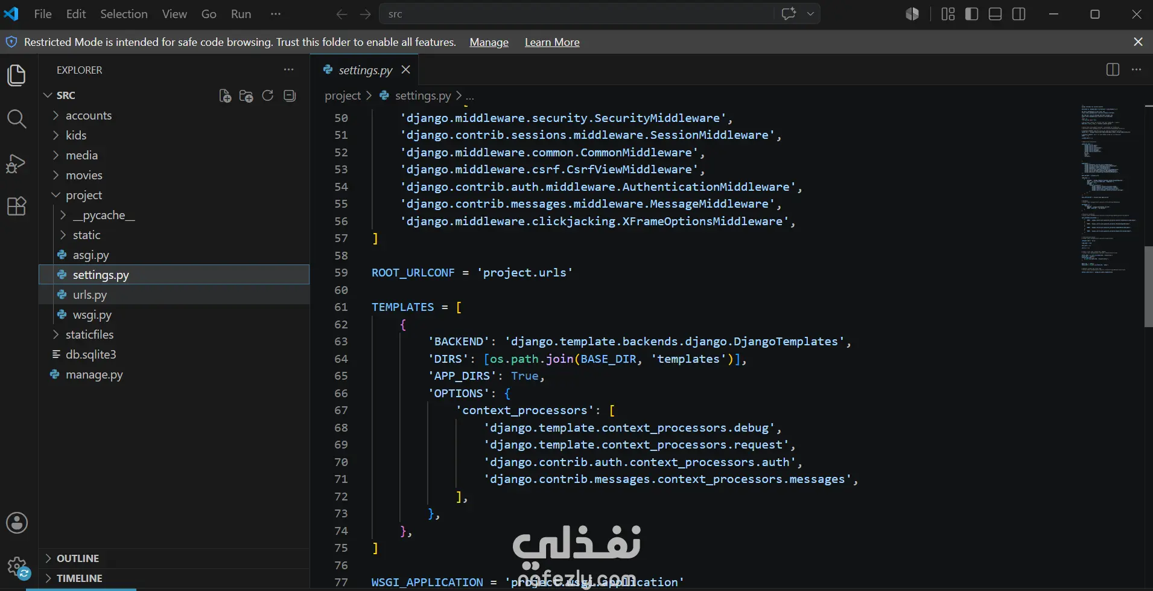Image resolution: width=1153 pixels, height=591 pixels.
Task: Open the Copilot status icon in title bar
Action: tap(912, 14)
